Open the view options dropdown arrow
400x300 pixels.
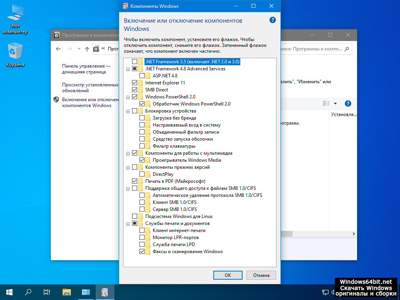(x=335, y=104)
